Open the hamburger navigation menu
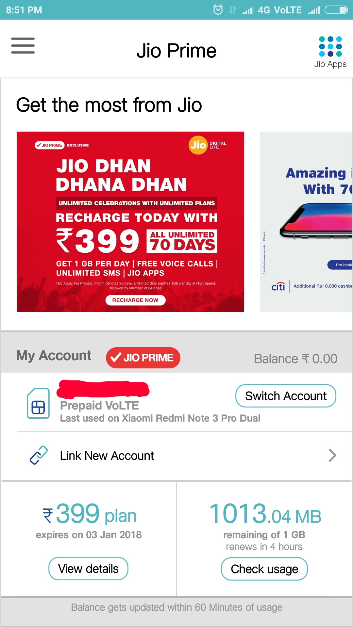Screen dimensions: 353x627 click(23, 45)
